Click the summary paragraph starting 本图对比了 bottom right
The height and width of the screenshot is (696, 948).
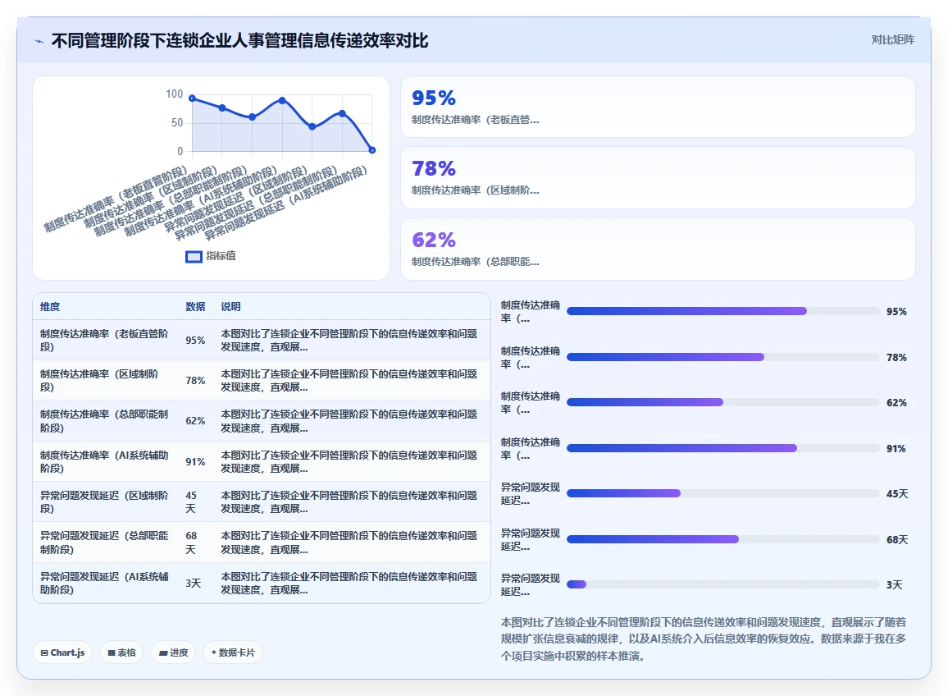point(704,639)
